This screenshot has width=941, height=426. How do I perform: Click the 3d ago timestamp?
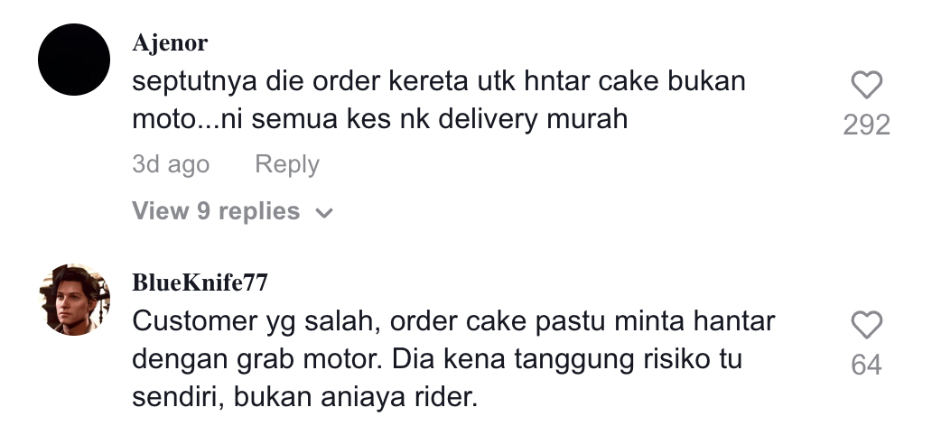171,163
